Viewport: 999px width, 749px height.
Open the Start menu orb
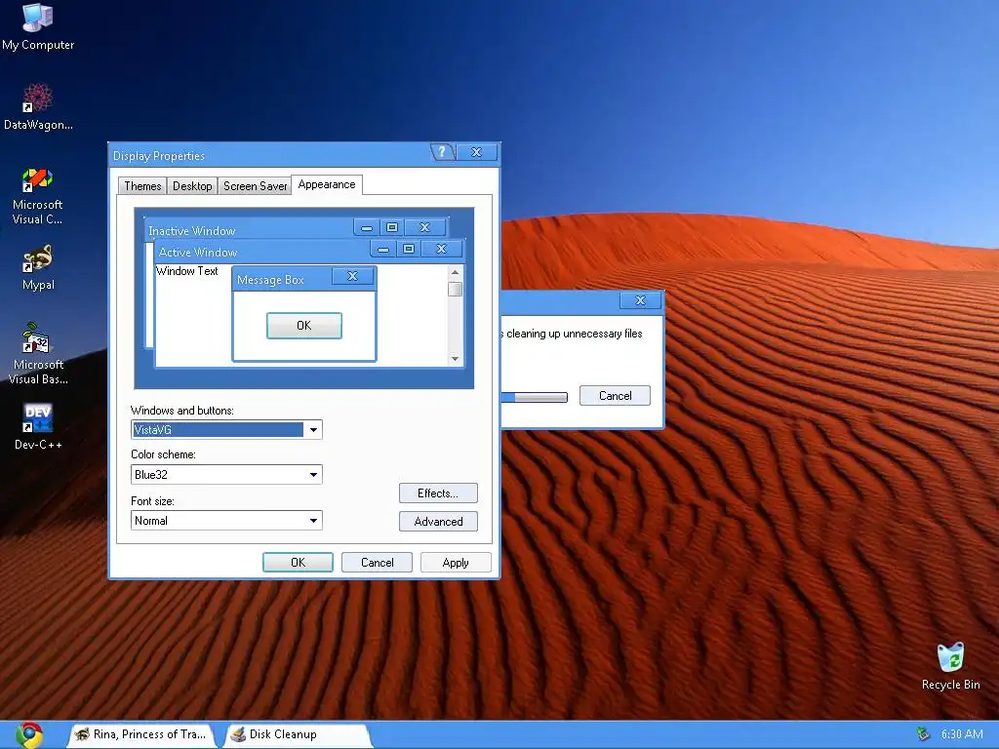point(28,735)
